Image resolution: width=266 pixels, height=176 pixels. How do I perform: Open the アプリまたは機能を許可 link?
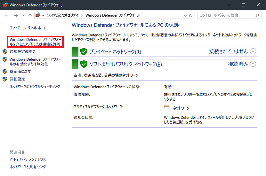pyautogui.click(x=35, y=42)
